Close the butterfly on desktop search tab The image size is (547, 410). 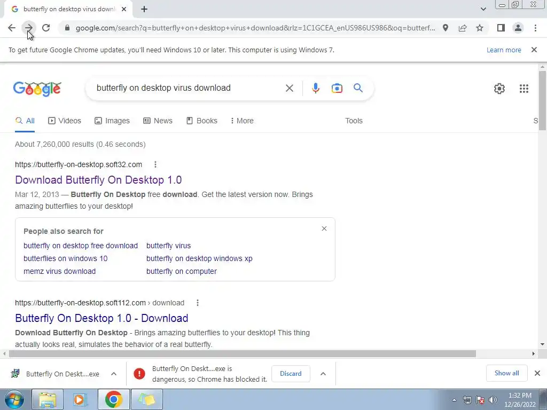(x=124, y=10)
